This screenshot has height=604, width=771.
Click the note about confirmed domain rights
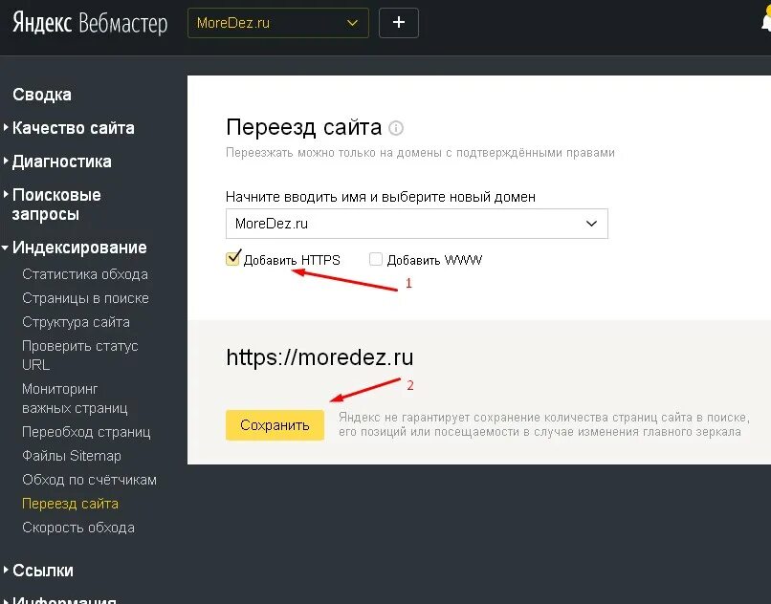pyautogui.click(x=420, y=153)
